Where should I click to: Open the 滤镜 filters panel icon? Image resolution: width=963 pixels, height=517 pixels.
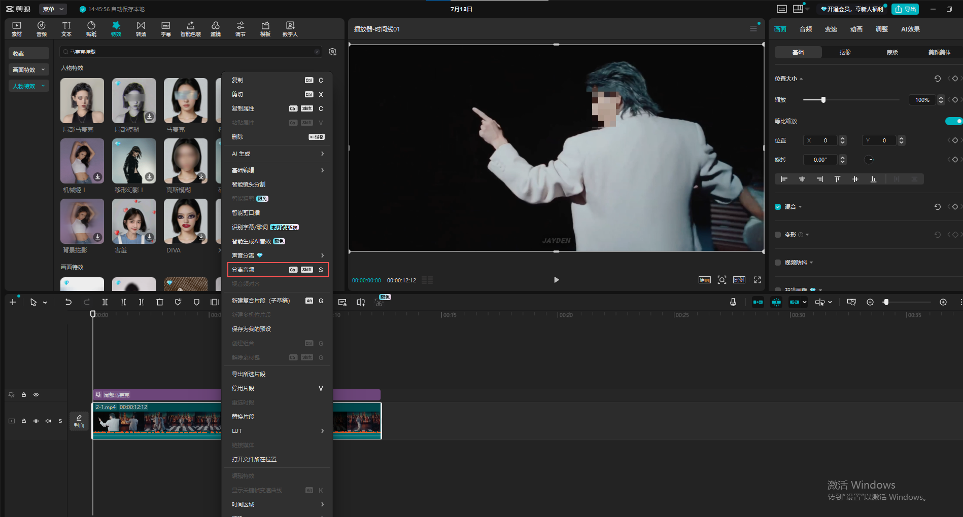(216, 29)
